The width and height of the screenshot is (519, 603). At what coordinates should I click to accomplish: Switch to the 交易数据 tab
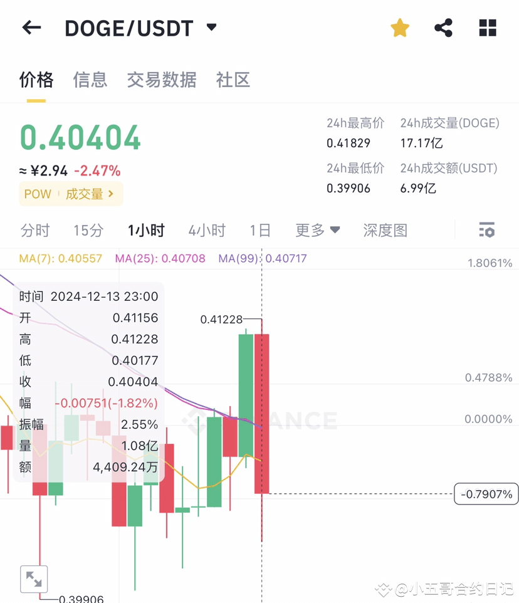[162, 80]
